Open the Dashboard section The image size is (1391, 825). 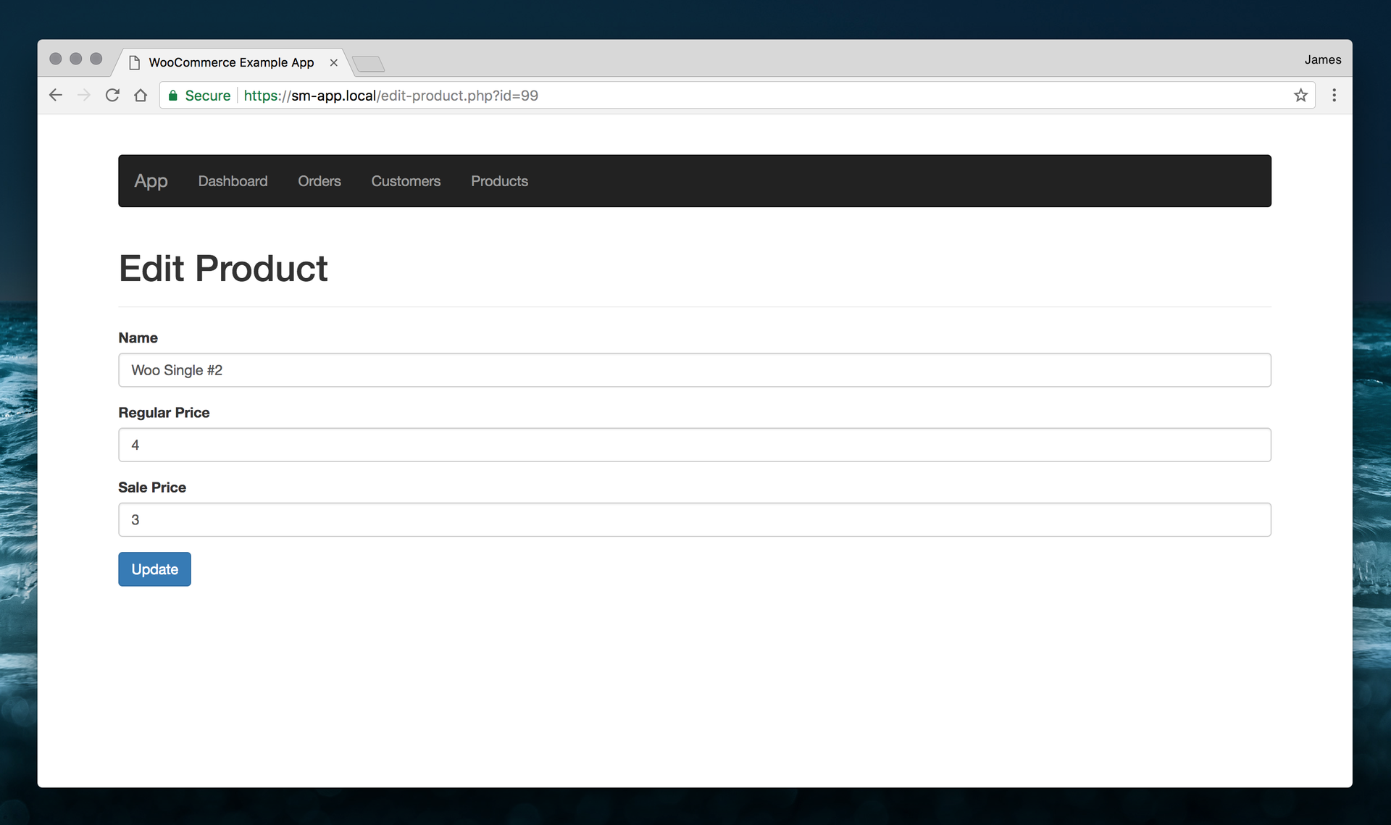pos(233,181)
